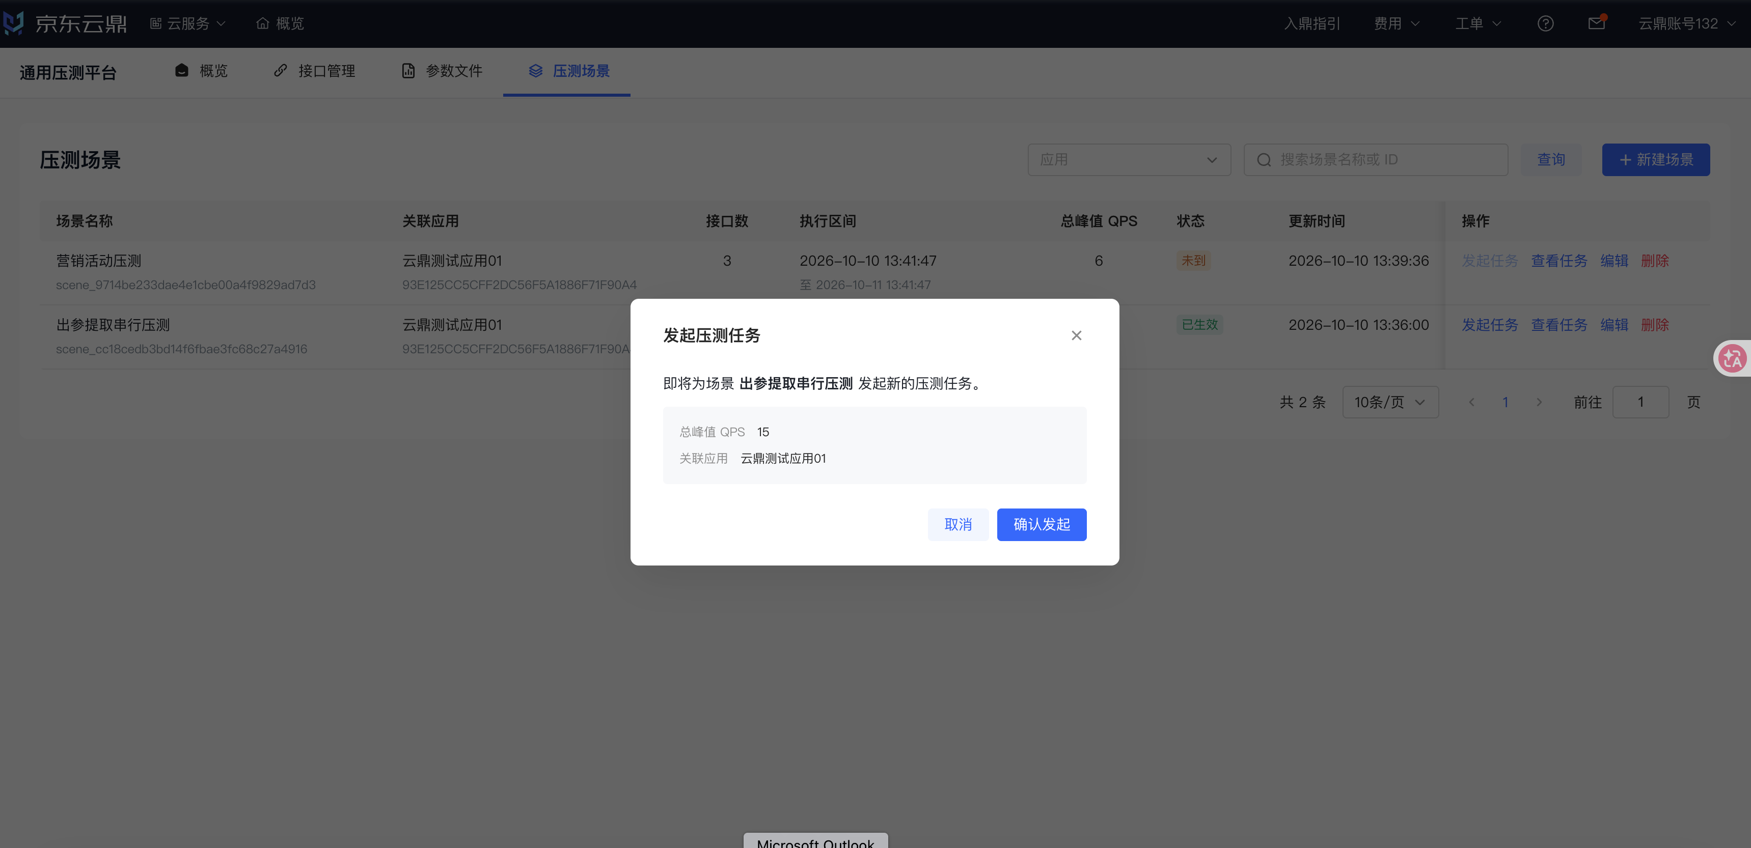Click the 接口管理 link icon
The image size is (1751, 848).
[280, 71]
